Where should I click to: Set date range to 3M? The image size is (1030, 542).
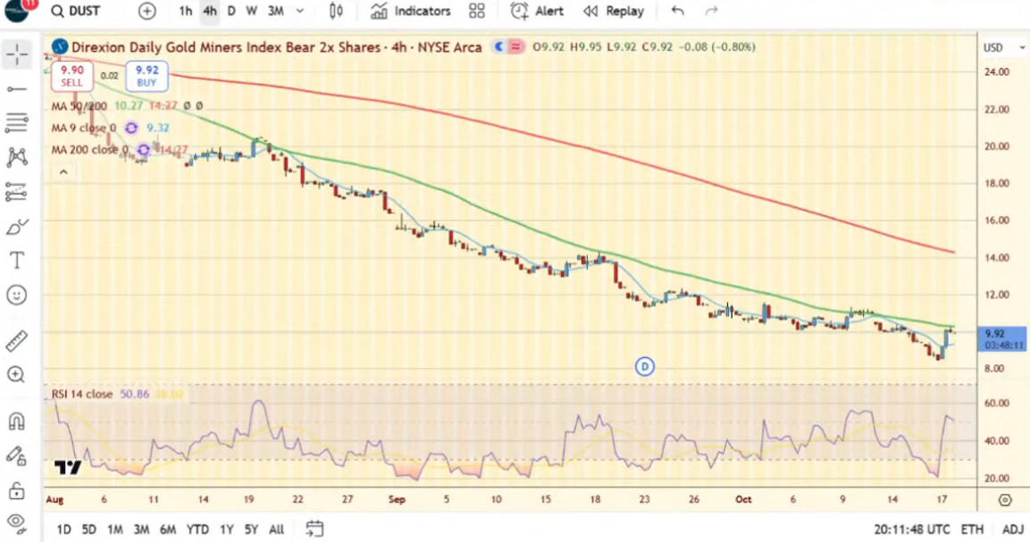pyautogui.click(x=141, y=529)
